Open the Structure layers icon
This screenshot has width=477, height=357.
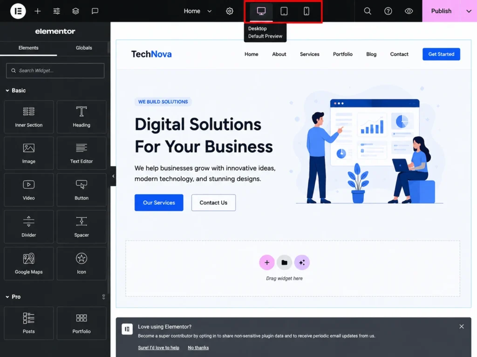(75, 11)
